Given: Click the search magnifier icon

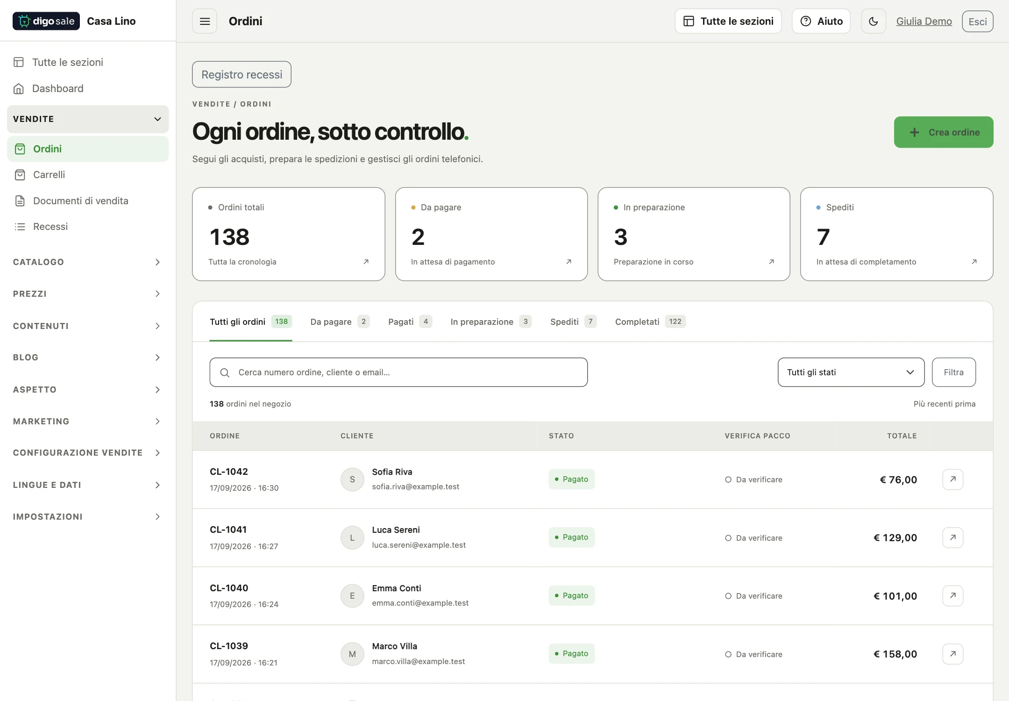Looking at the screenshot, I should [x=225, y=372].
